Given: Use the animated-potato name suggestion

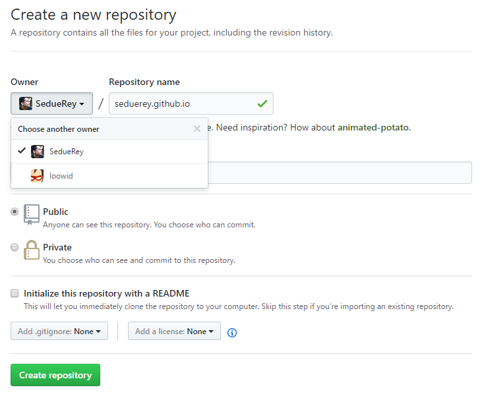Looking at the screenshot, I should coord(373,127).
